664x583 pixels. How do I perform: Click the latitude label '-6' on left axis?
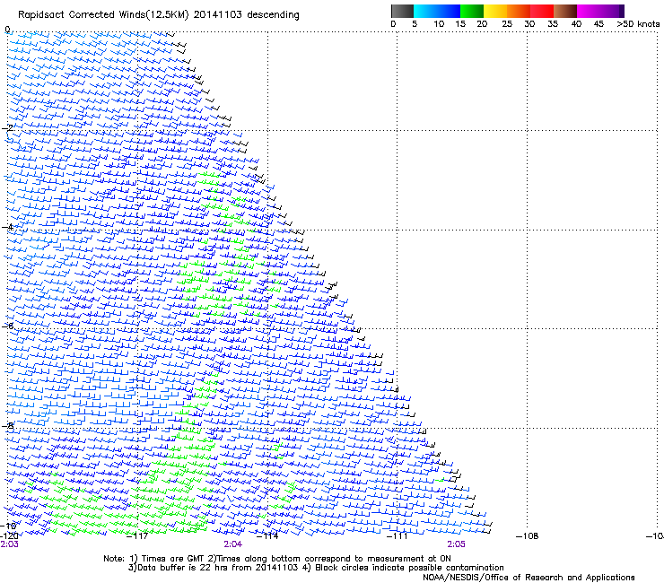(x=7, y=326)
